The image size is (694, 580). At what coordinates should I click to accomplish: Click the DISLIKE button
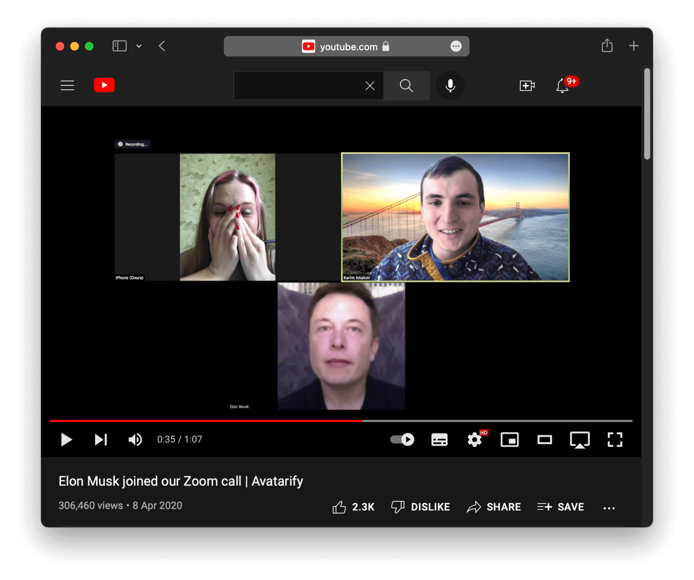tap(420, 507)
